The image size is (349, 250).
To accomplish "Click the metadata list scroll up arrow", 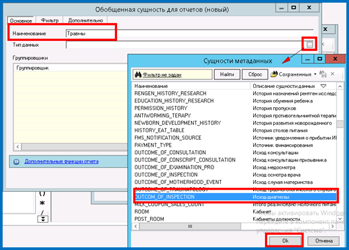I will [x=340, y=87].
